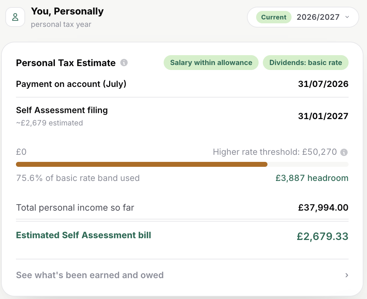Click the Current badge in year selector
The height and width of the screenshot is (299, 367).
(x=273, y=17)
